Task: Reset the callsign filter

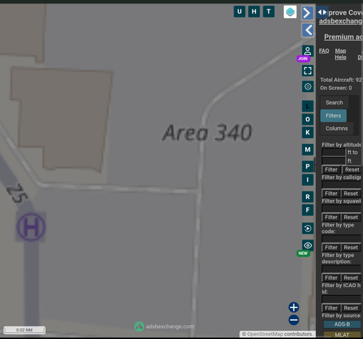Action: pos(351,194)
